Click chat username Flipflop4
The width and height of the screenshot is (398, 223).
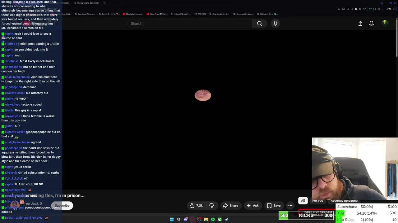tap(11, 44)
